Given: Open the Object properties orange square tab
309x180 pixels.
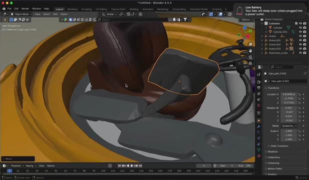Looking at the screenshot, I should [x=259, y=120].
